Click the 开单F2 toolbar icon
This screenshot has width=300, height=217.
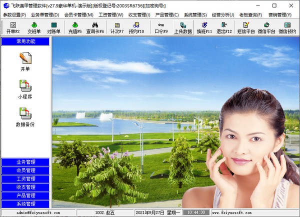point(13,27)
